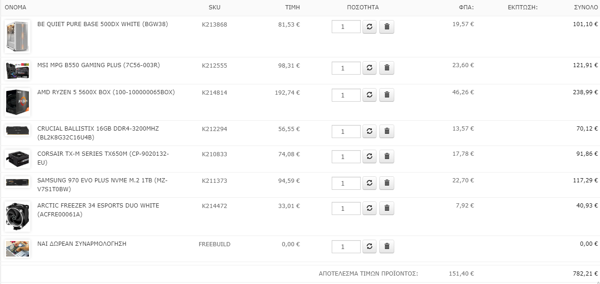Remove MSI MPG B550 GAMING PLUS item
This screenshot has height=284, width=600.
pyautogui.click(x=387, y=68)
